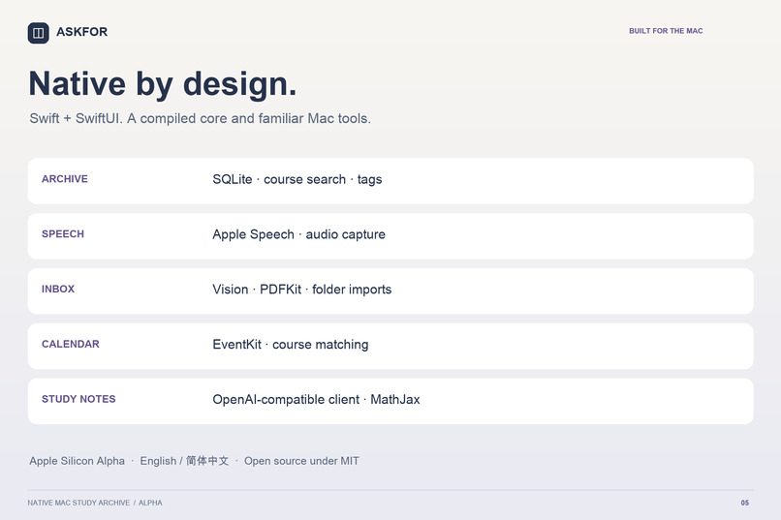Click 'Open source under MIT' text
Image resolution: width=781 pixels, height=520 pixels.
point(301,461)
